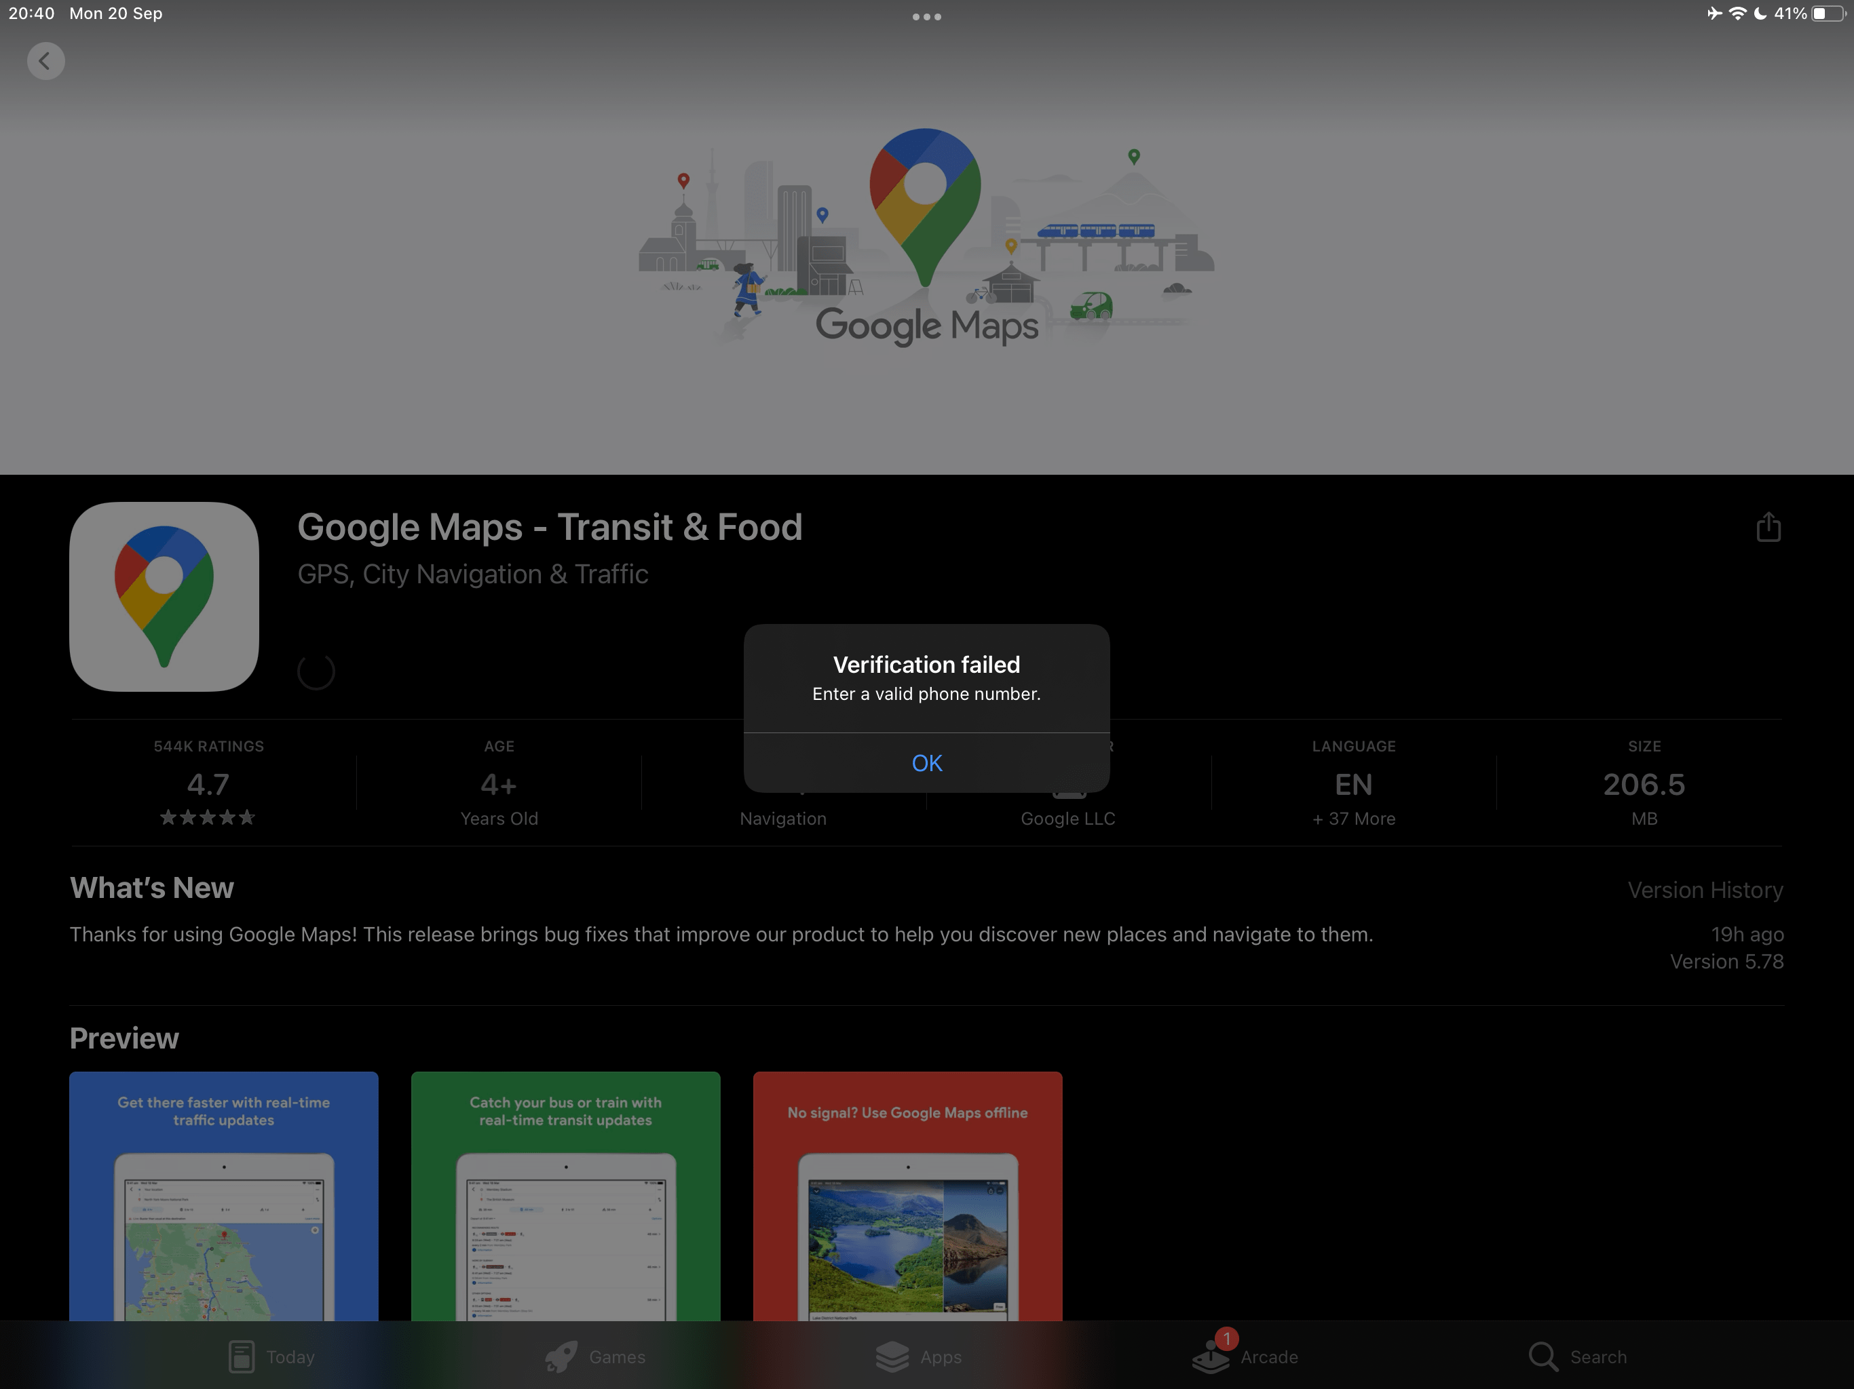Tap the EN language info cell
The width and height of the screenshot is (1854, 1389).
click(1354, 784)
